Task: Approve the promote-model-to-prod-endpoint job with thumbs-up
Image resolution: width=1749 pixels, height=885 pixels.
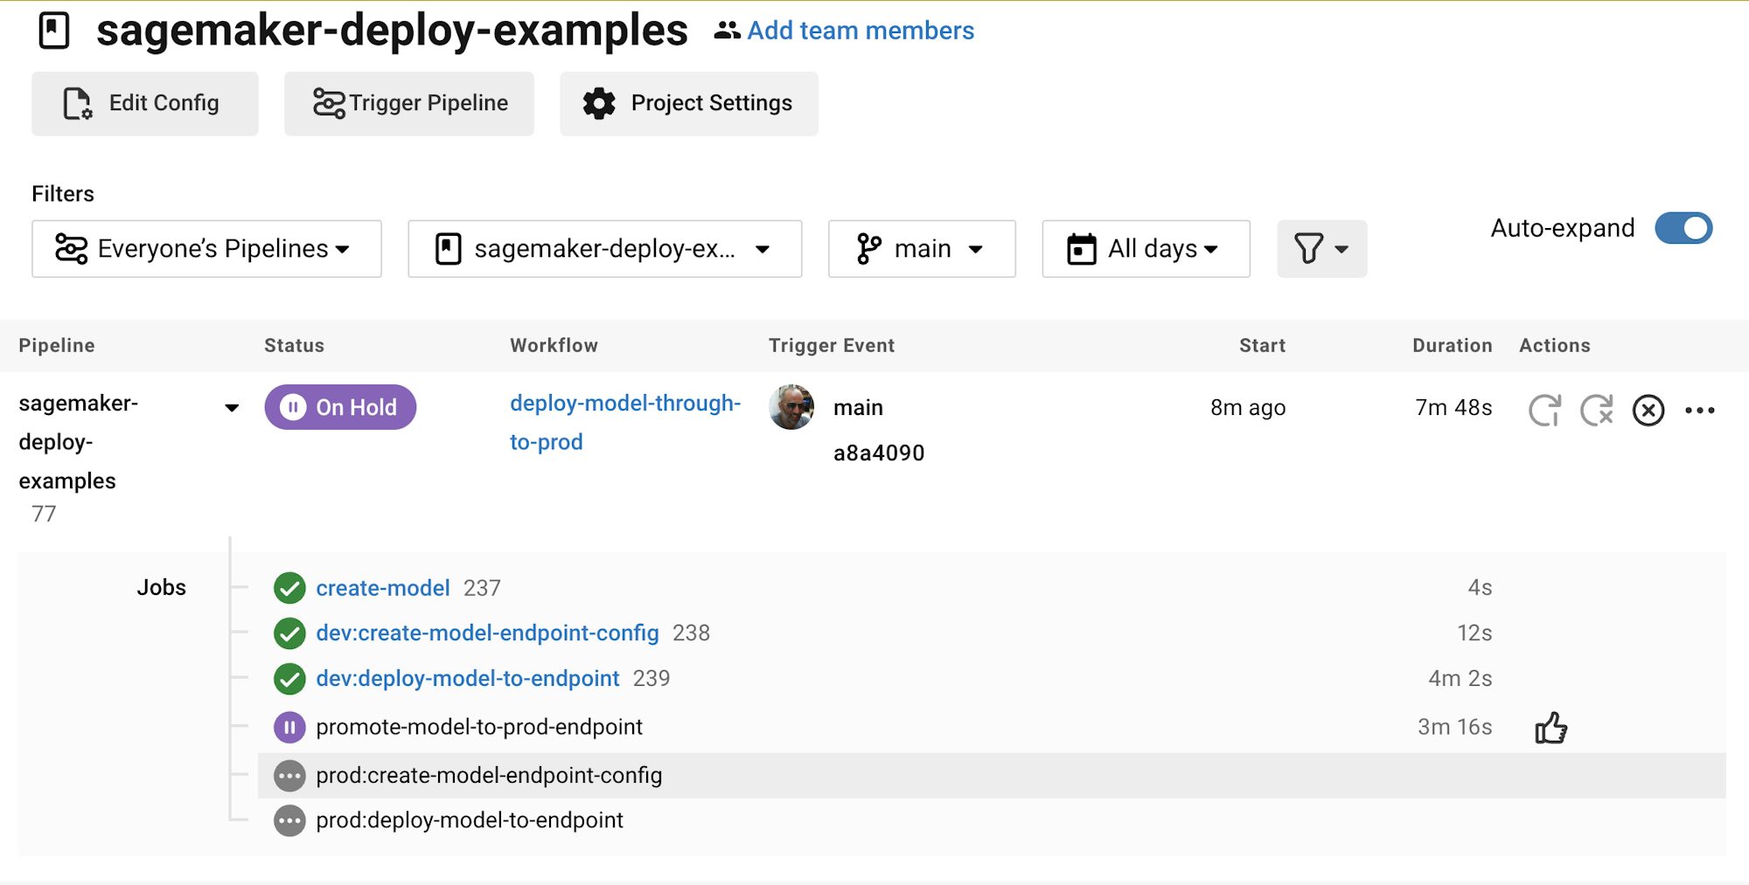Action: (x=1550, y=728)
